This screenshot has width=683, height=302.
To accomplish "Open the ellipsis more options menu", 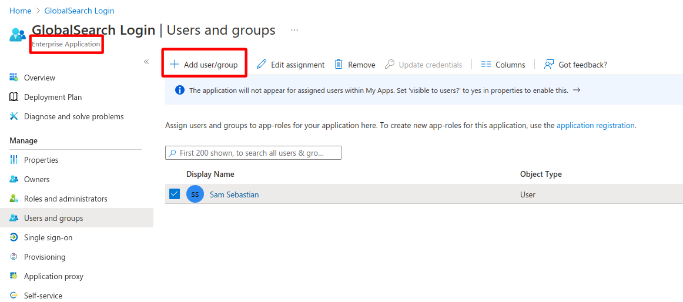I will pyautogui.click(x=295, y=30).
